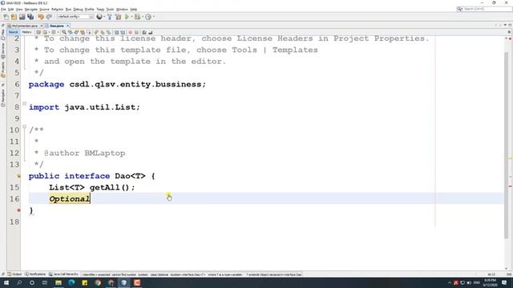
Task: Select the Dao.java editor tab
Action: (57, 26)
